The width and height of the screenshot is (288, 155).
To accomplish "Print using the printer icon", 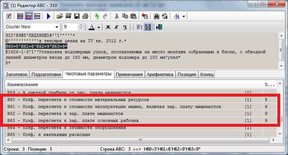I will point(85,16).
